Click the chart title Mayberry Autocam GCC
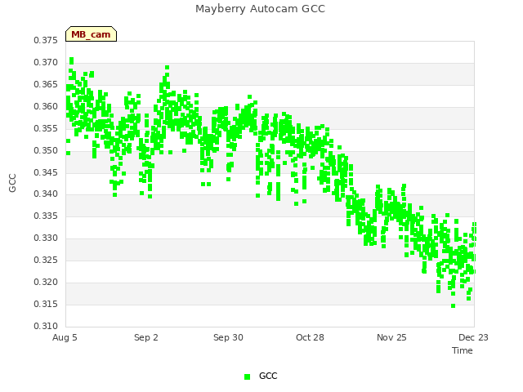 [260, 9]
